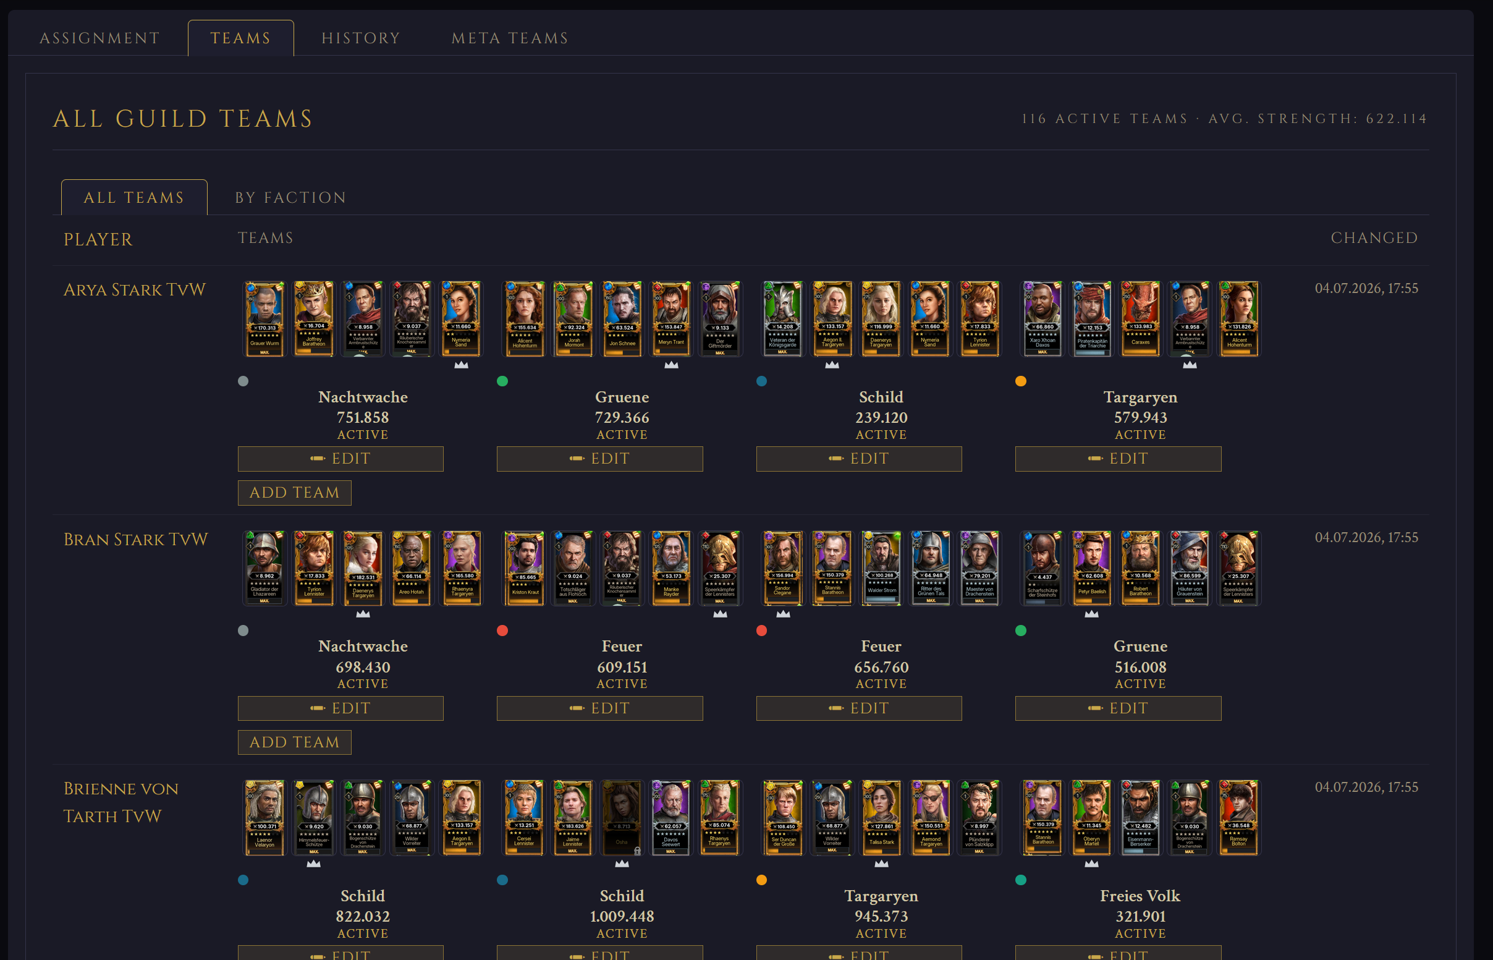Image resolution: width=1493 pixels, height=960 pixels.
Task: Open Brienne von Tarth TvW player link
Action: coord(121,802)
